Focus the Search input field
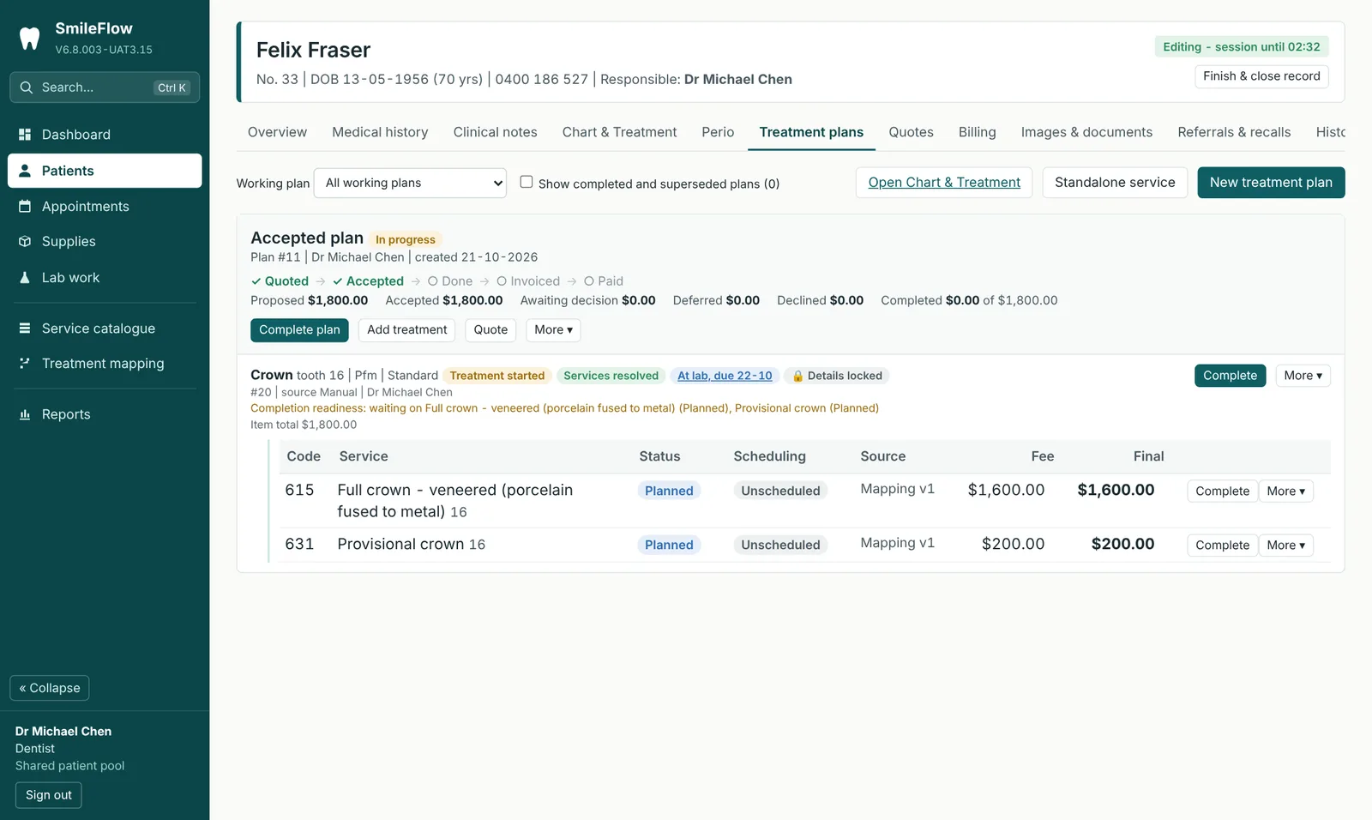Screen dimensions: 1372x820 point(105,87)
